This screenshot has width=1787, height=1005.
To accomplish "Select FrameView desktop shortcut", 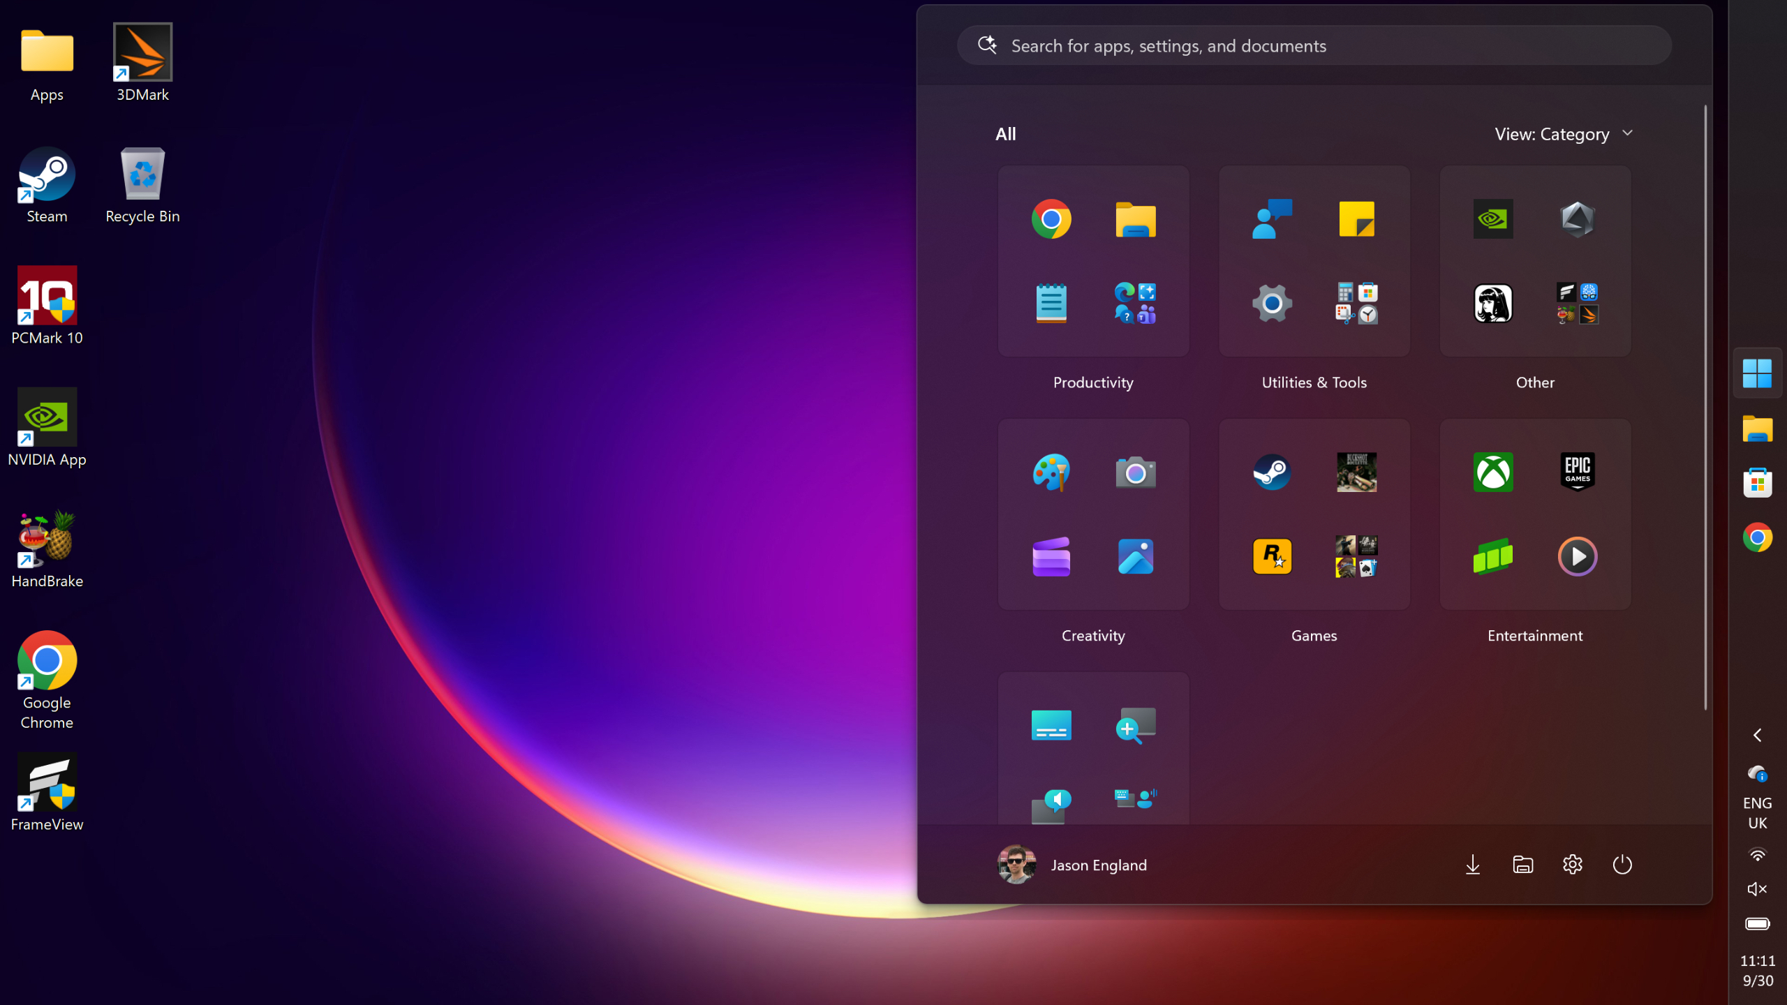I will [x=47, y=793].
